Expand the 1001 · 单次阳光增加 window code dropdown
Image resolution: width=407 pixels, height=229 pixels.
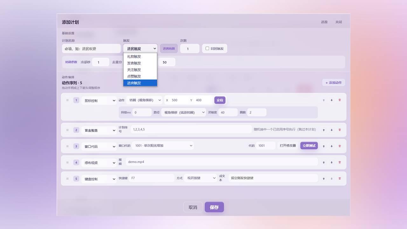163,145
